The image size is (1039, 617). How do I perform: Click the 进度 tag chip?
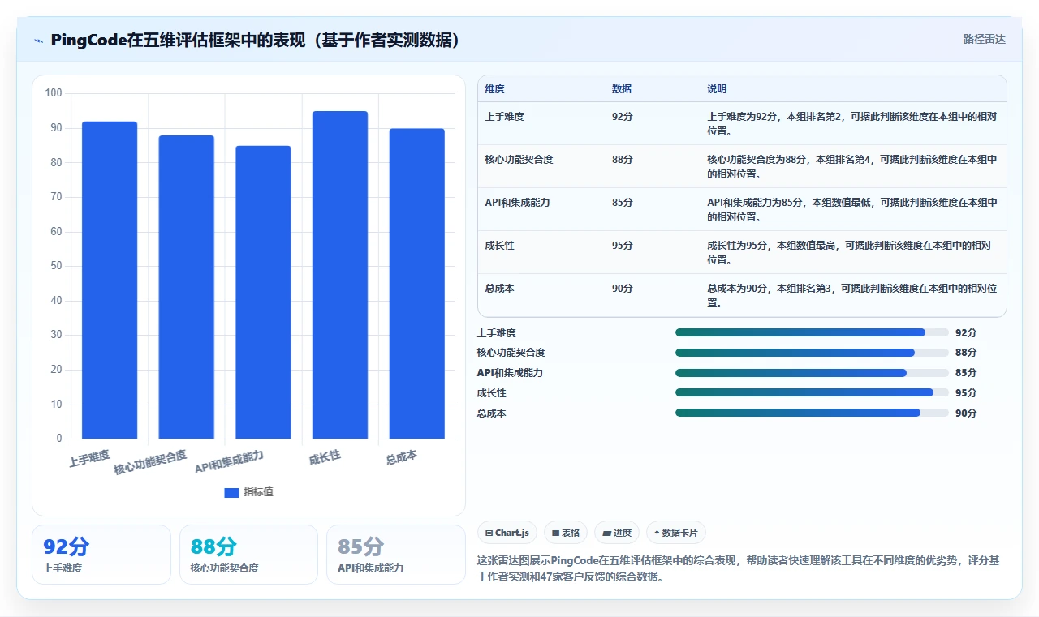617,533
